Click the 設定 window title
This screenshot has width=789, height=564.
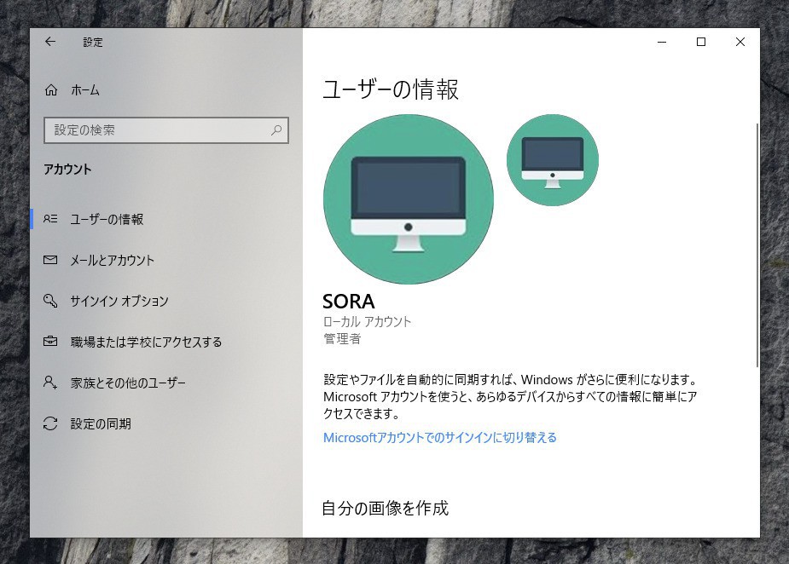[x=93, y=43]
